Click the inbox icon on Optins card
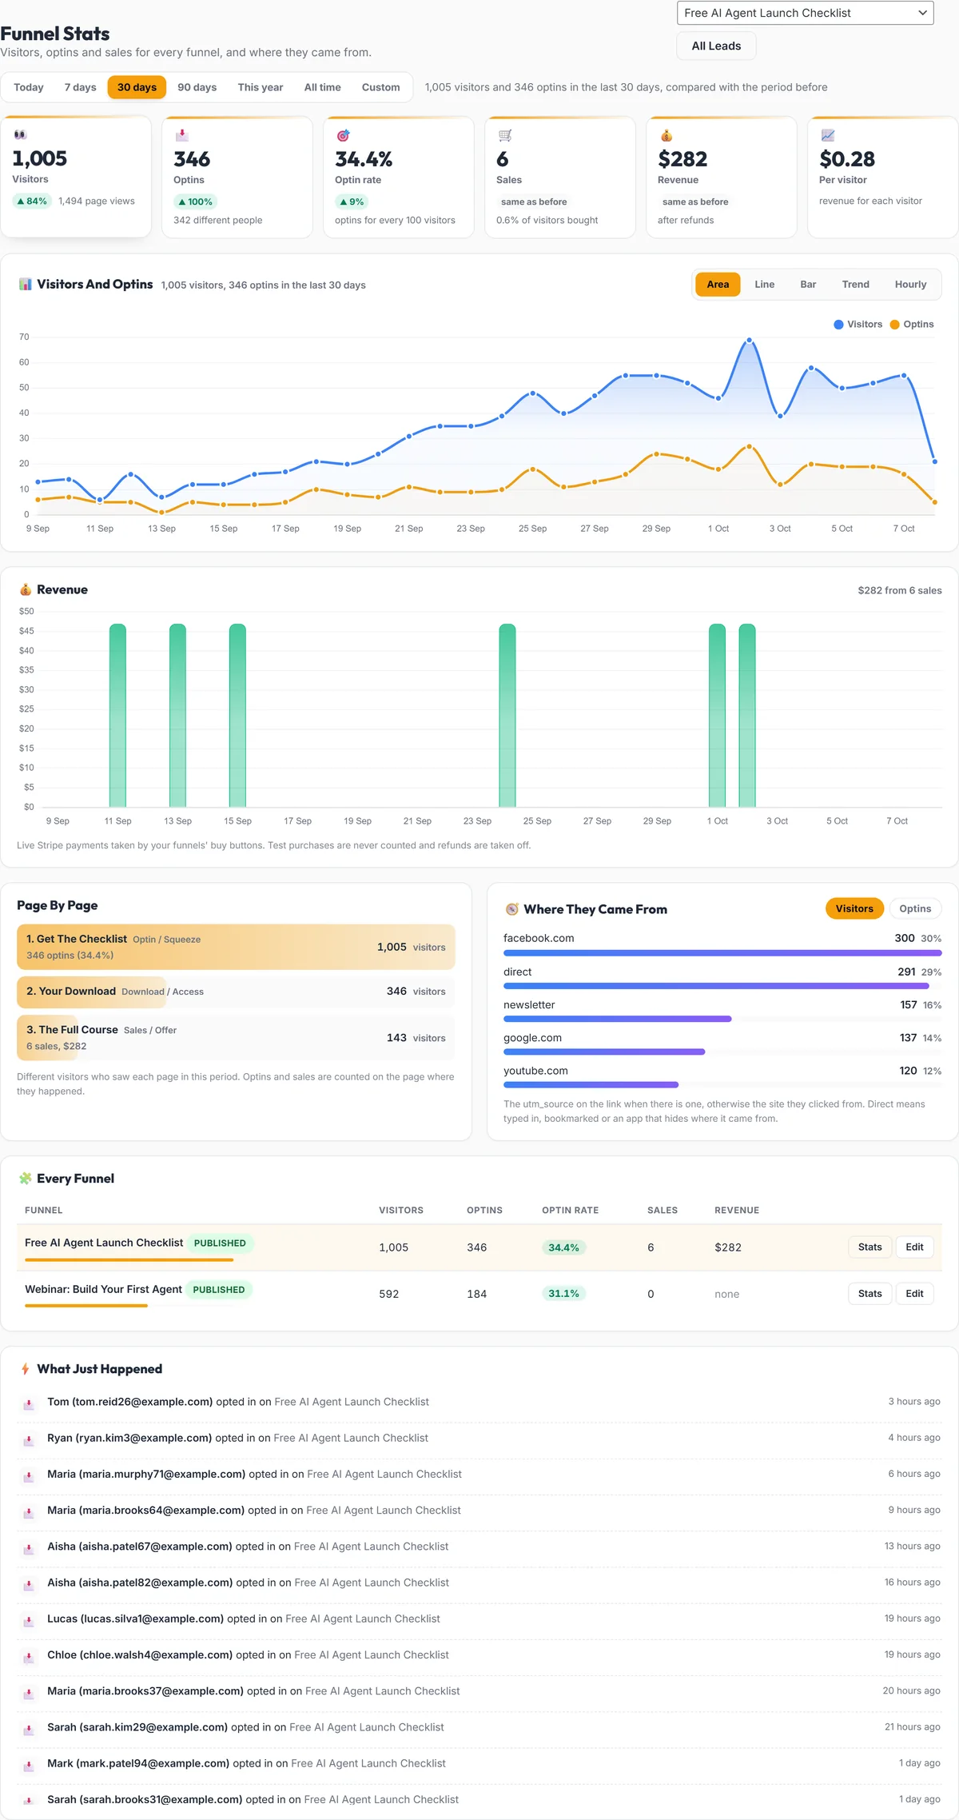Viewport: 959px width, 1820px height. [x=181, y=135]
